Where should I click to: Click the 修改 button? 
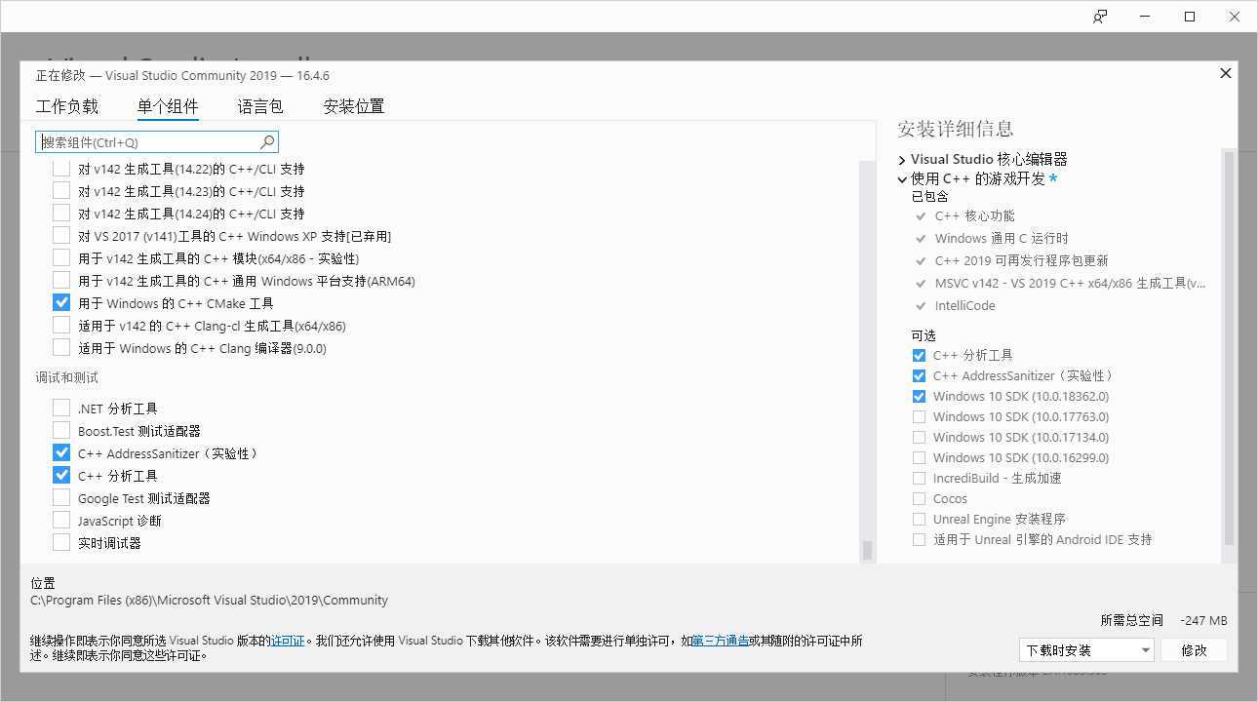[1194, 650]
